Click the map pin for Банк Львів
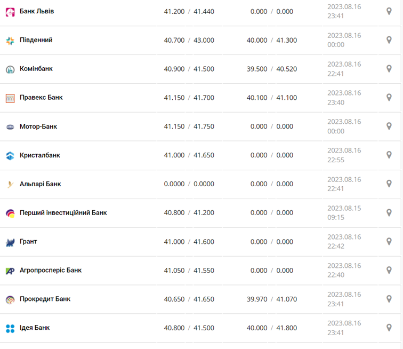This screenshot has width=403, height=349. point(389,11)
